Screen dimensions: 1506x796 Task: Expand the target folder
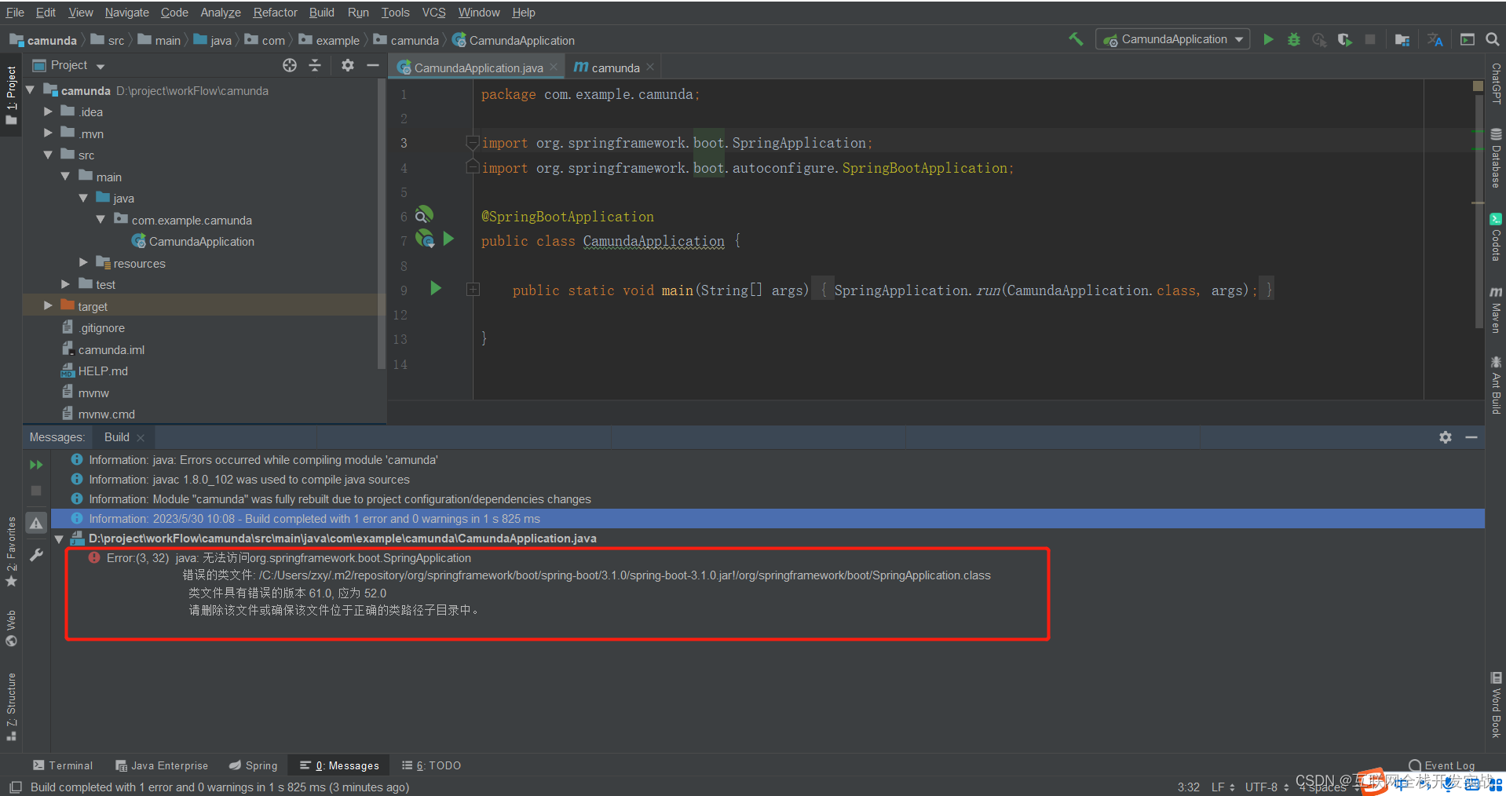(x=48, y=306)
